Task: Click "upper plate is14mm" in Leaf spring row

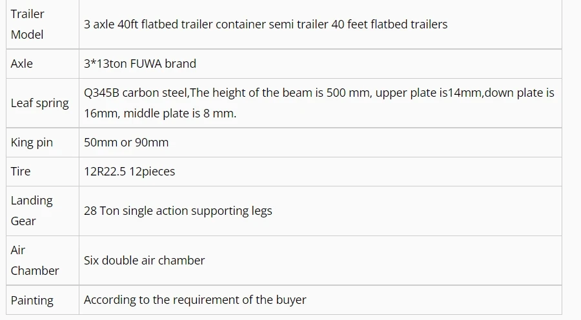Action: [429, 93]
